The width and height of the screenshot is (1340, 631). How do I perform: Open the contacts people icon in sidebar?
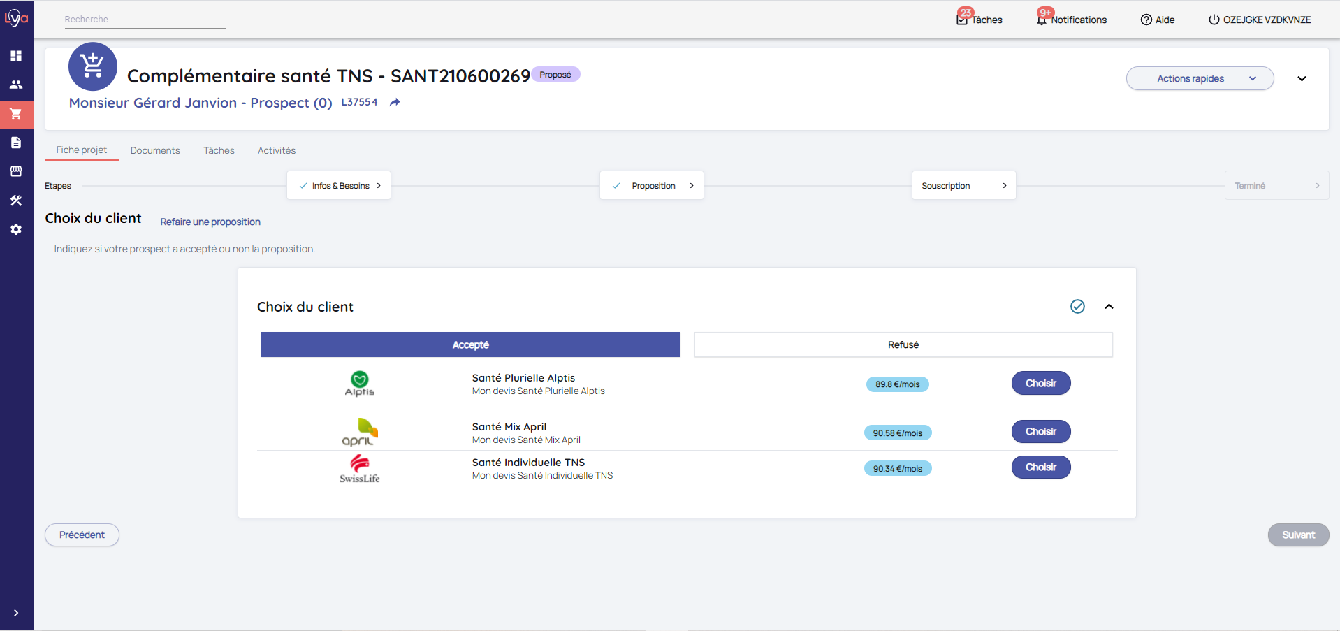pos(16,85)
